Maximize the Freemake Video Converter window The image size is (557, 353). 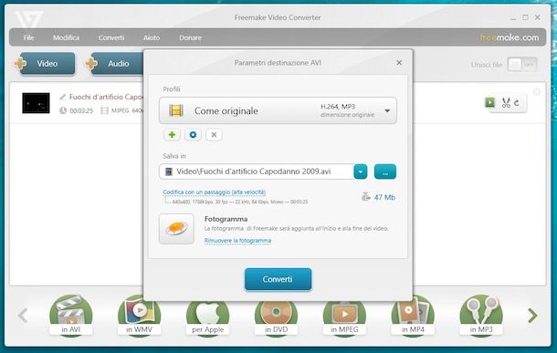tap(525, 17)
